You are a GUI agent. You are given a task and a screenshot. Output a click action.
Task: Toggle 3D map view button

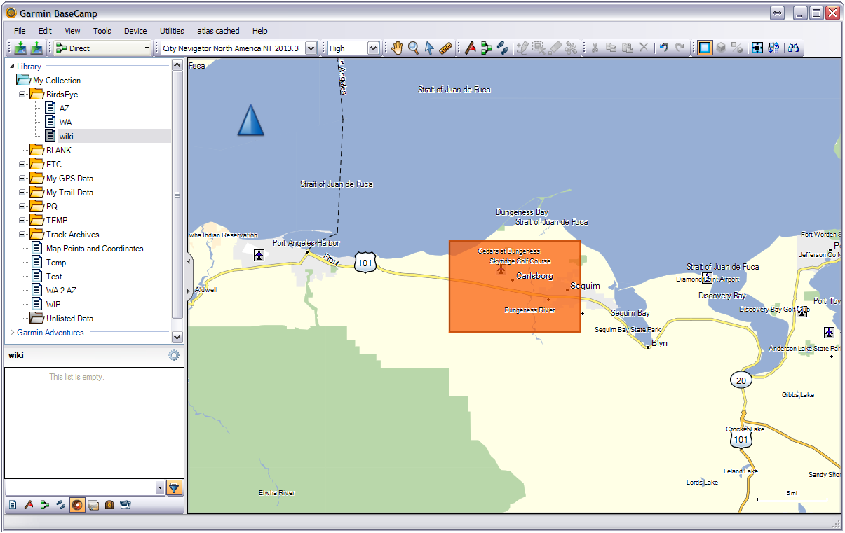click(x=721, y=48)
